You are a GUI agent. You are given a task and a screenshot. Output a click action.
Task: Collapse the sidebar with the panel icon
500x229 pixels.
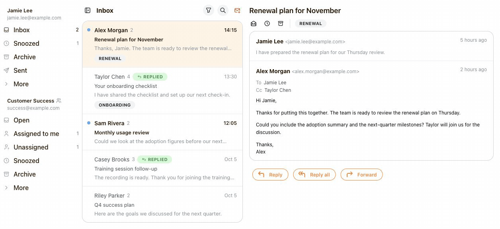click(88, 11)
